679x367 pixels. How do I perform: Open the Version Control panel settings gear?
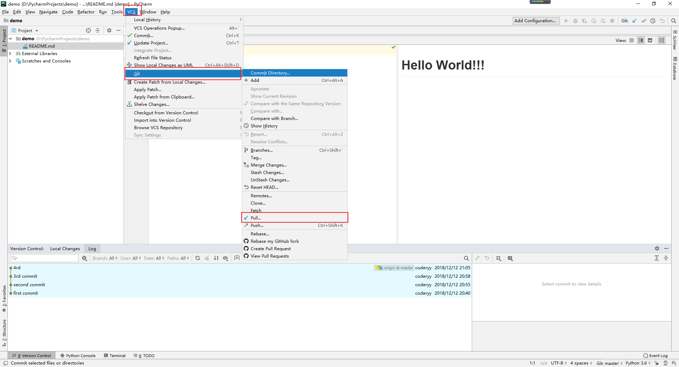click(x=657, y=248)
